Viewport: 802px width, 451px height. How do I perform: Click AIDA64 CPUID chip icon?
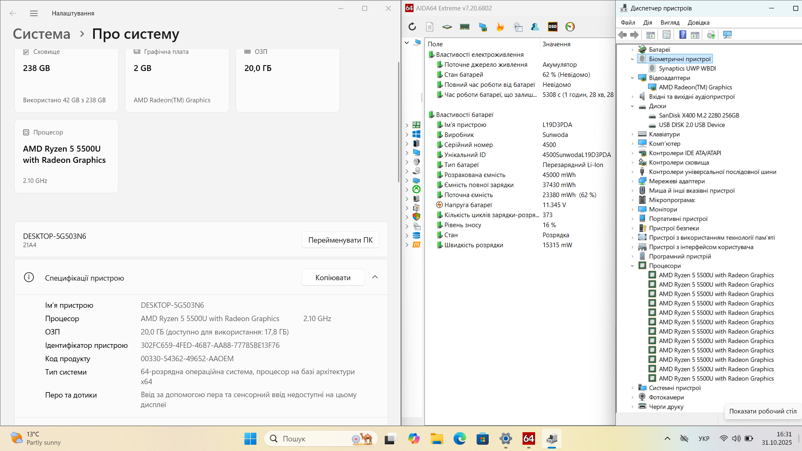447,27
